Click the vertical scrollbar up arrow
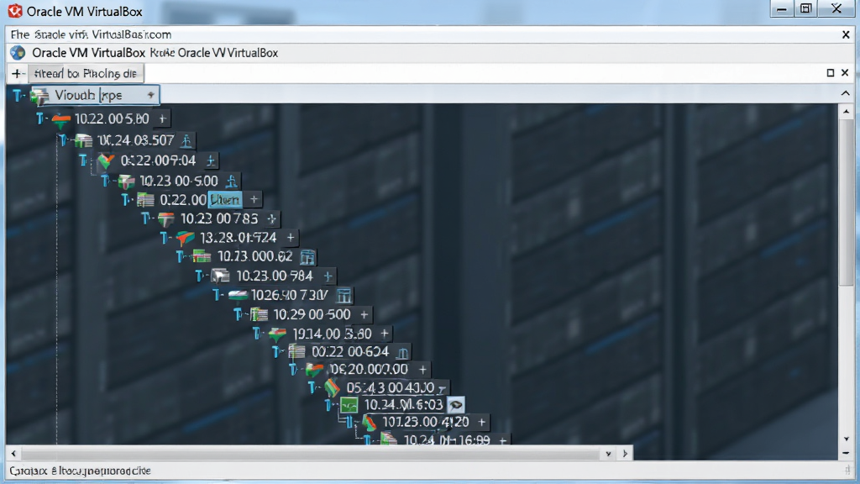The height and width of the screenshot is (484, 860). click(x=846, y=112)
